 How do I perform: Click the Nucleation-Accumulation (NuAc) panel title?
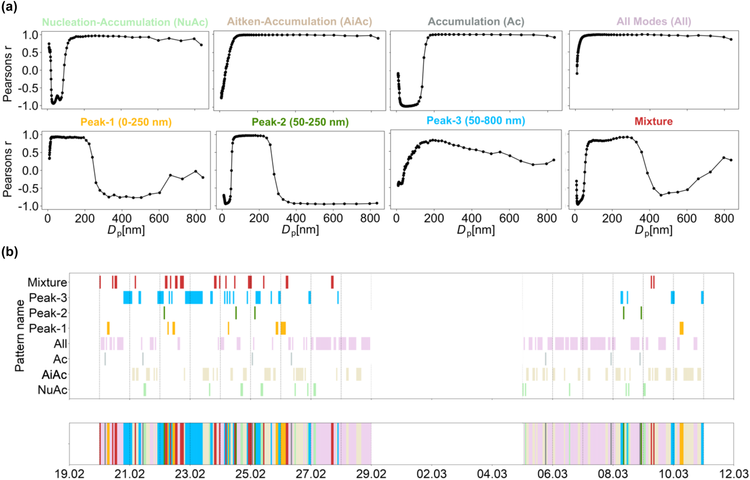(125, 22)
